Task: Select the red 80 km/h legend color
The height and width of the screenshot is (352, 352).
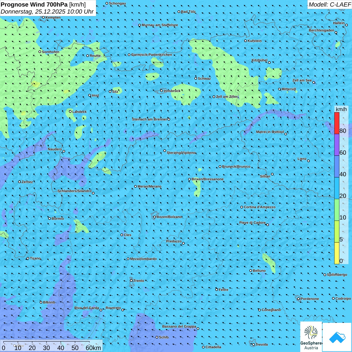Action: [337, 123]
